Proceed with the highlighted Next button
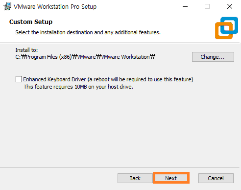The image size is (241, 190). coord(171,178)
